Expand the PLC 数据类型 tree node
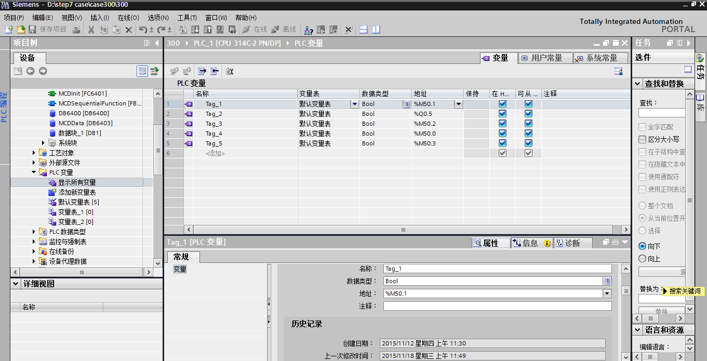Viewport: 707px width, 361px height. point(34,232)
